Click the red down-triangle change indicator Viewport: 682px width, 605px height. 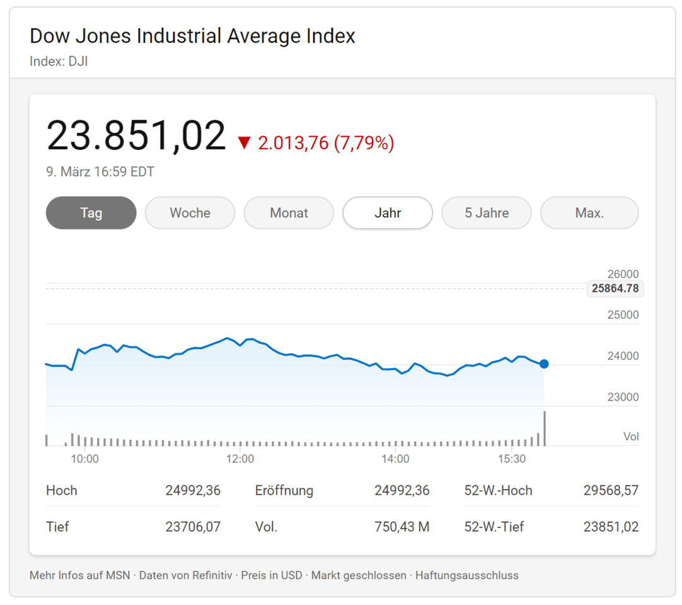[x=244, y=143]
